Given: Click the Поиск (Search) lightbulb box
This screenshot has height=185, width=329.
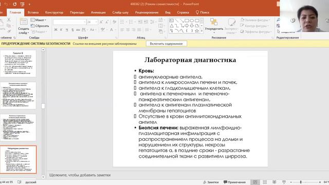Looking at the screenshot, I should tap(203, 12).
